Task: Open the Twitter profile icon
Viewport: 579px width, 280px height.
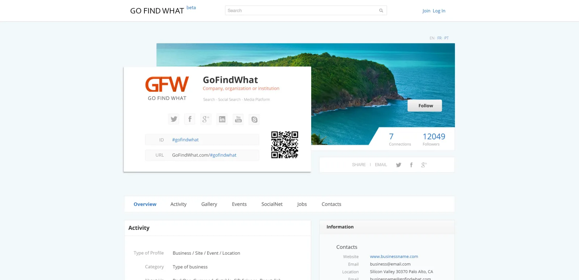Action: [x=174, y=119]
